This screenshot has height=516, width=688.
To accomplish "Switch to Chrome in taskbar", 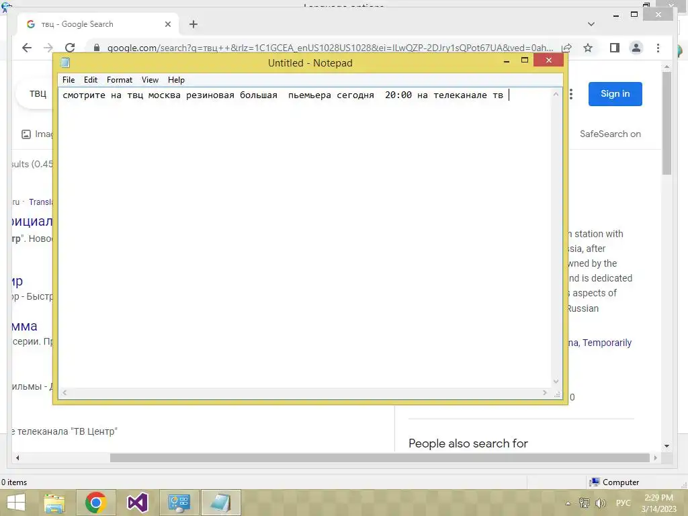I will point(95,503).
